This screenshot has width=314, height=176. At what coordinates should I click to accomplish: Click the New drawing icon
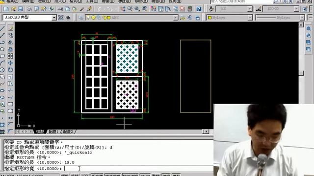click(x=6, y=9)
